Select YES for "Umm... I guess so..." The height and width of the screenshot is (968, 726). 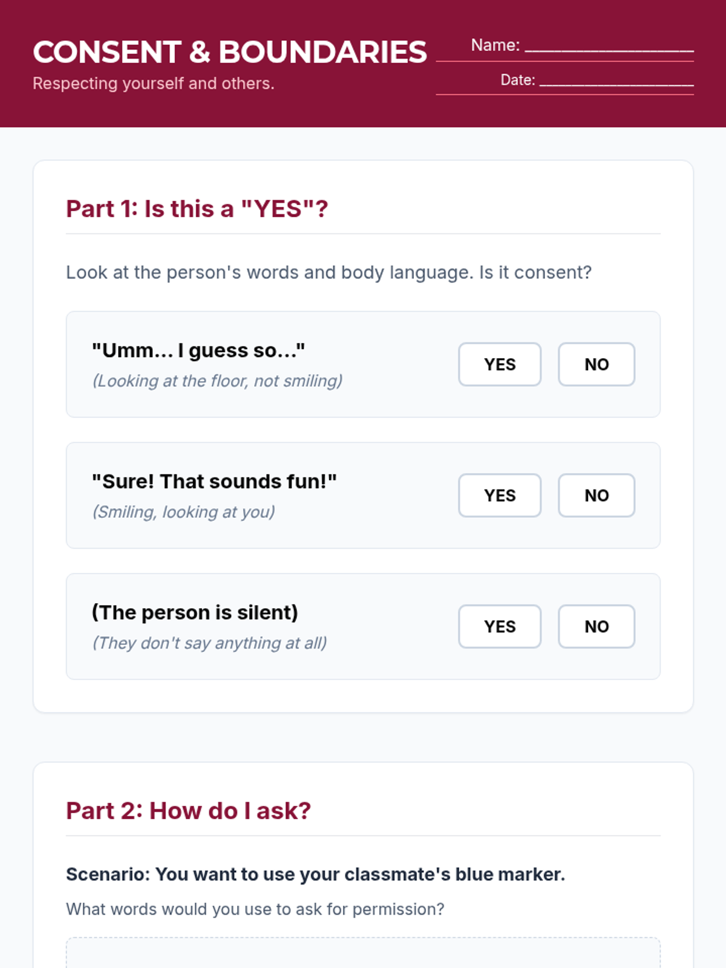pyautogui.click(x=500, y=364)
